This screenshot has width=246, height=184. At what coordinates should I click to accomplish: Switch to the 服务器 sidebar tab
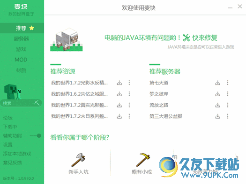(x=22, y=39)
